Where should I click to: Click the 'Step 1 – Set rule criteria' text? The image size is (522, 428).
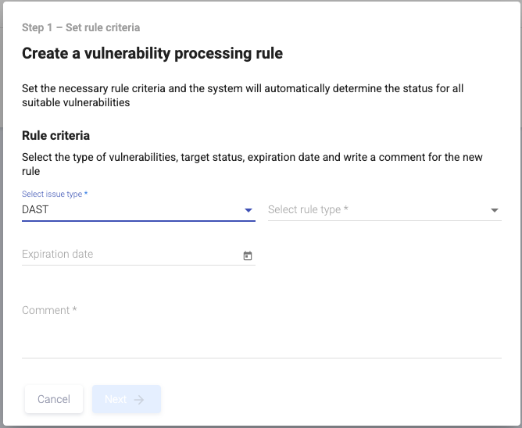coord(80,27)
